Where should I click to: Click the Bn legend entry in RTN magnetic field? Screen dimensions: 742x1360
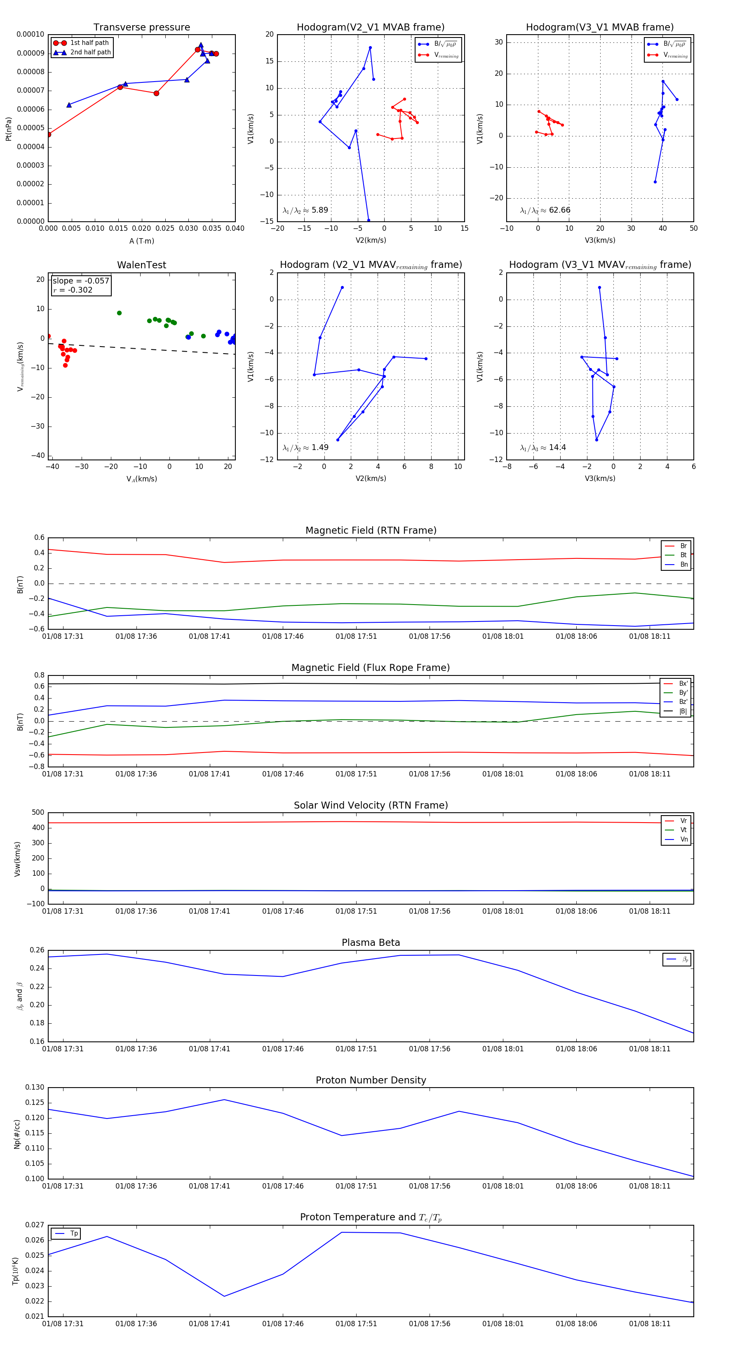(x=676, y=564)
